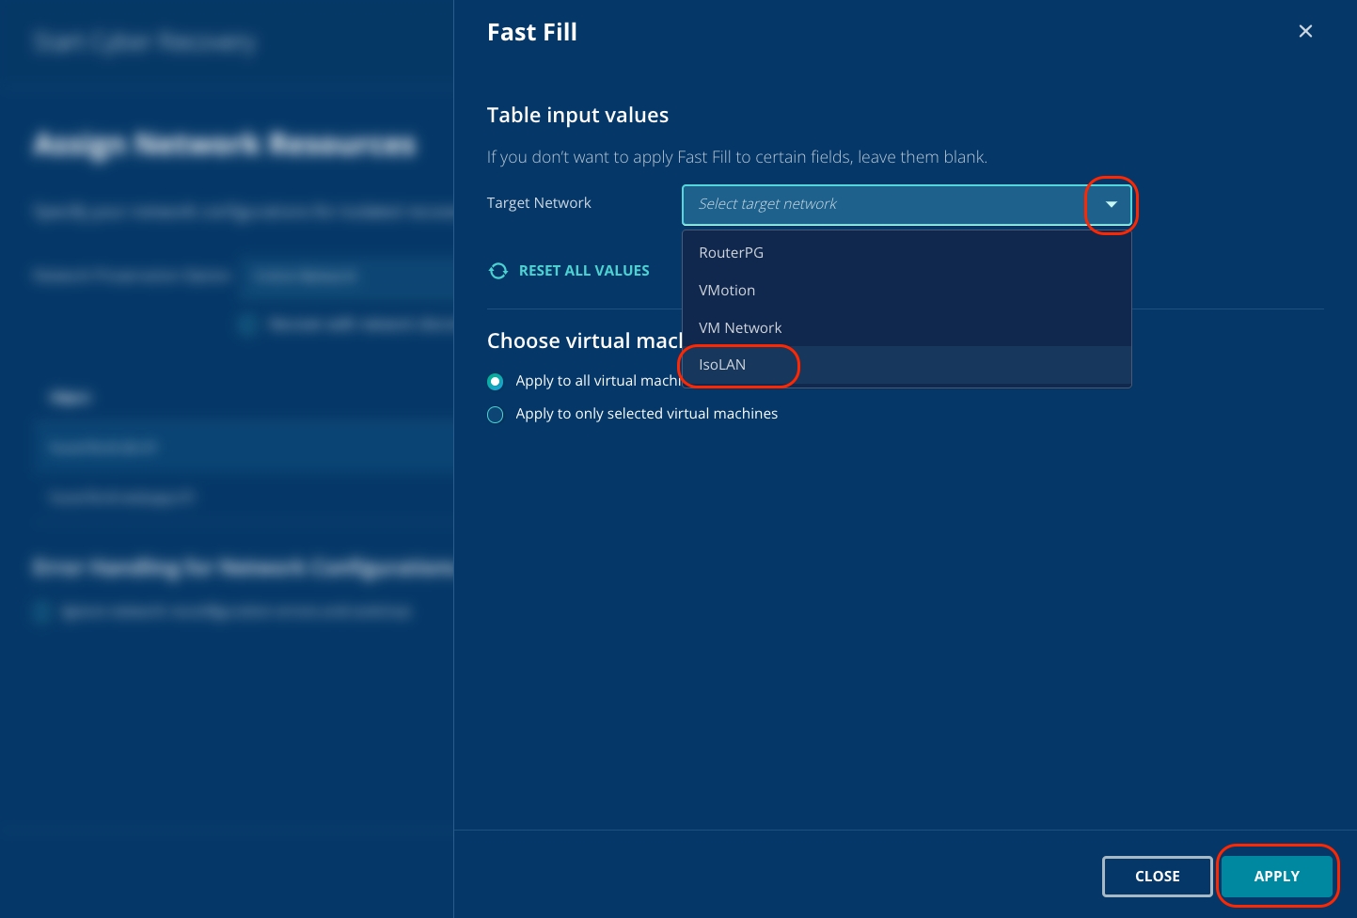1357x918 pixels.
Task: Click the circular reset arrows icon
Action: [x=497, y=271]
